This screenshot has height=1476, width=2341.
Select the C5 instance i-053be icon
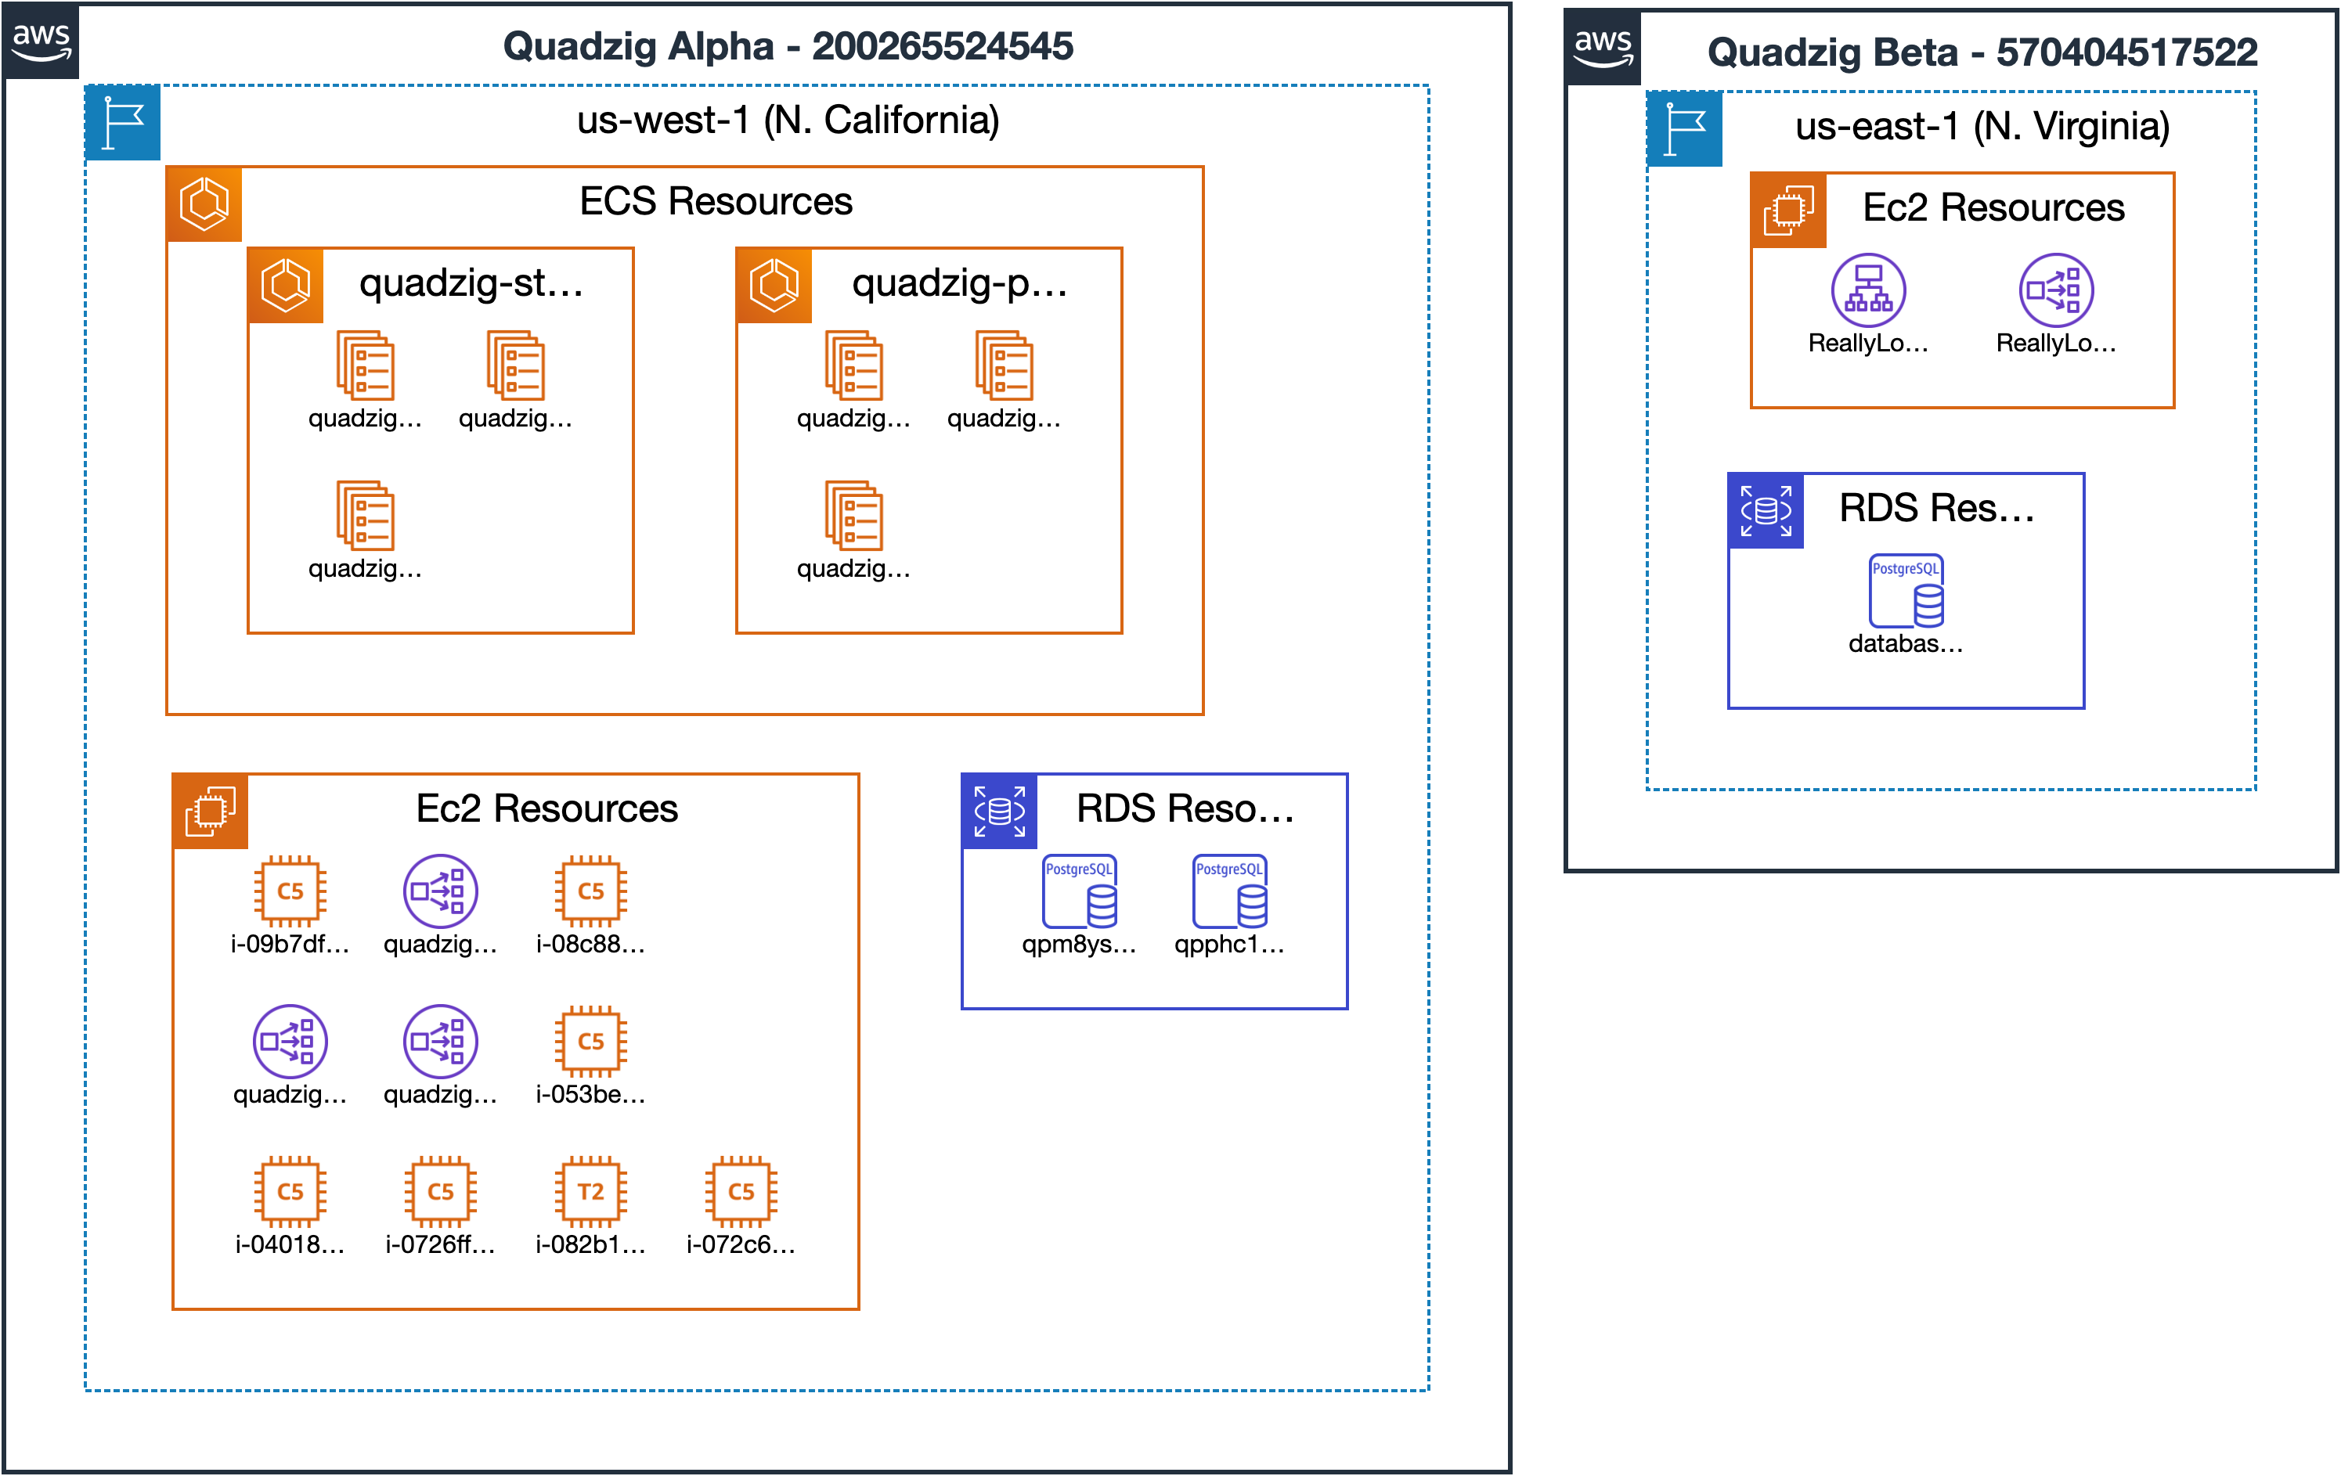[590, 1041]
